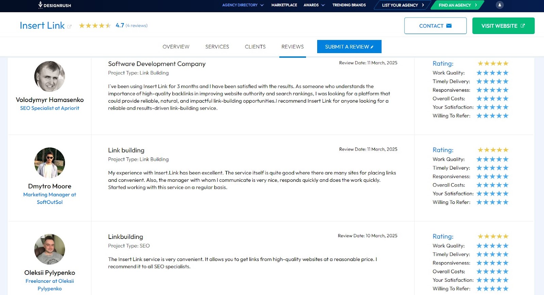Open the Insert Link agency title link
This screenshot has height=295, width=544.
coord(42,25)
